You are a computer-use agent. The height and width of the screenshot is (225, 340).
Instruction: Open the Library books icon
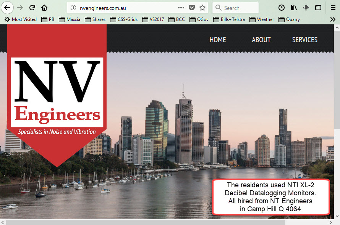point(294,8)
